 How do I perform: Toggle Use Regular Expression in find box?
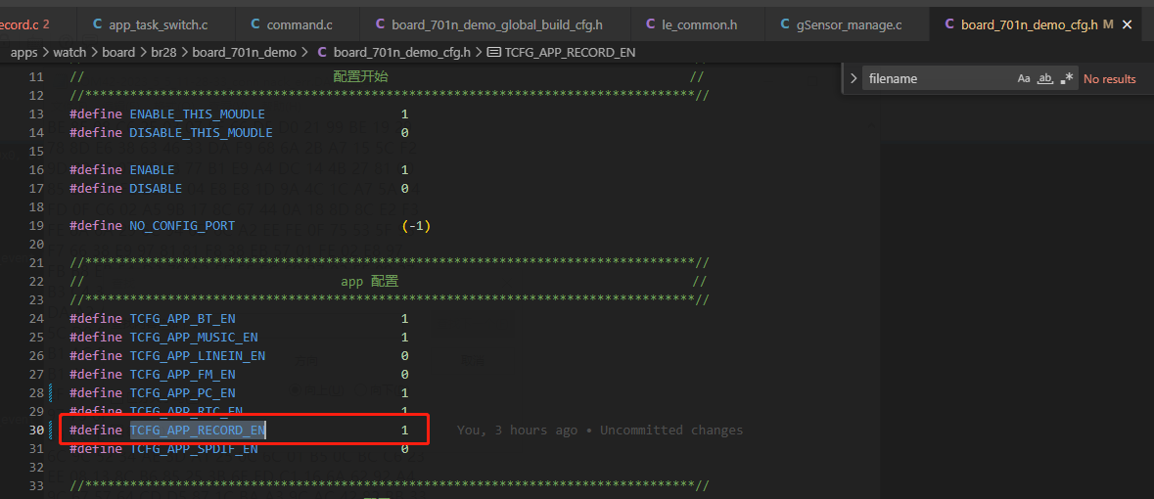pyautogui.click(x=1067, y=78)
